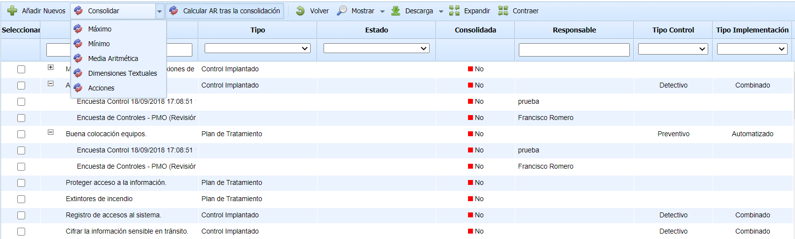795x239 pixels.
Task: Click the red Consolidada indicator for Proteger acceso
Action: coord(470,183)
